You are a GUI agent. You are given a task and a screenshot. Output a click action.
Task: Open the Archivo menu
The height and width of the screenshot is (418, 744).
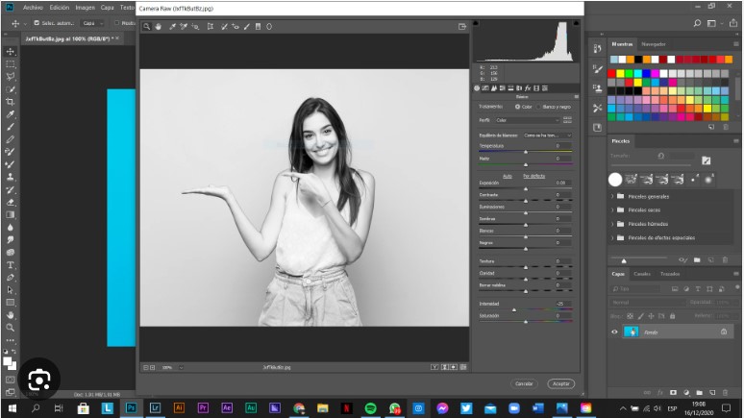click(33, 8)
